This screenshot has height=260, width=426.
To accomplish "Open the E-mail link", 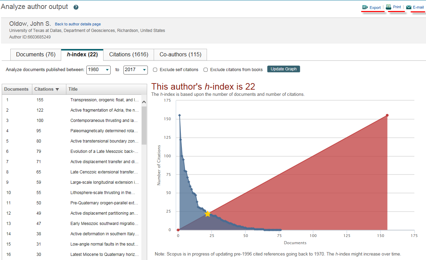I will 418,7.
